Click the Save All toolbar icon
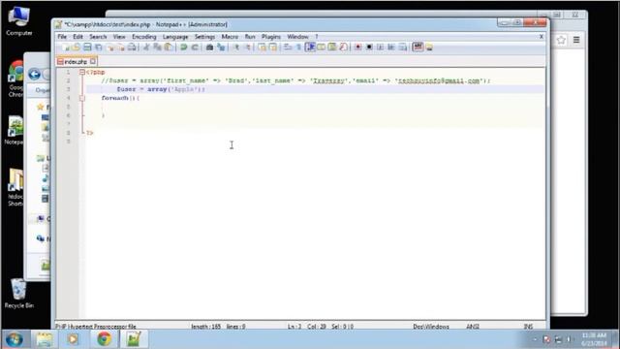 tap(99, 48)
